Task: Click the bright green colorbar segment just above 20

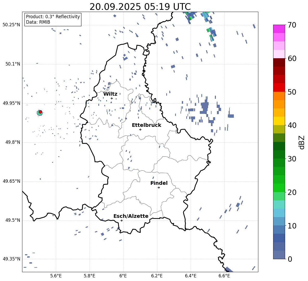Action: coord(279,188)
